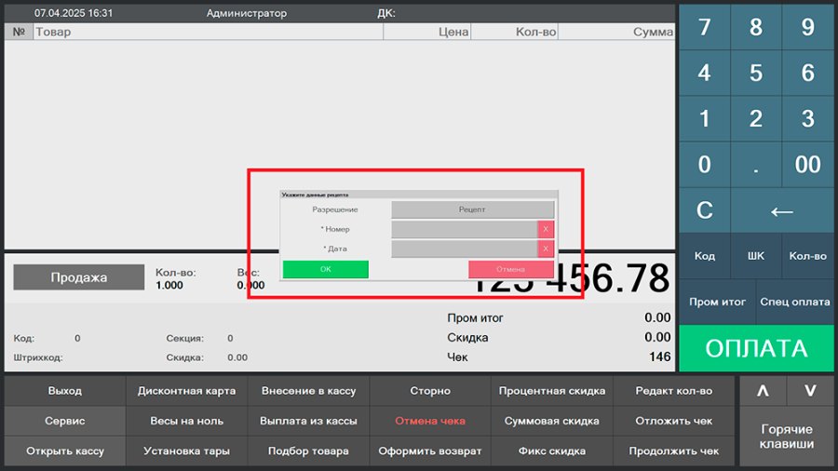Tap keypad digit 1
Viewport: 838px width, 471px height.
[x=705, y=118]
